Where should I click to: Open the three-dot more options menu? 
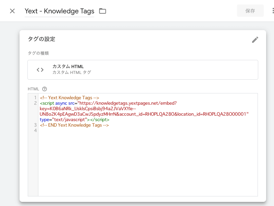click(x=273, y=11)
